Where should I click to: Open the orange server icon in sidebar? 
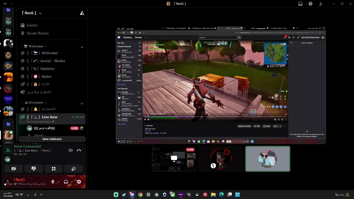[8, 77]
